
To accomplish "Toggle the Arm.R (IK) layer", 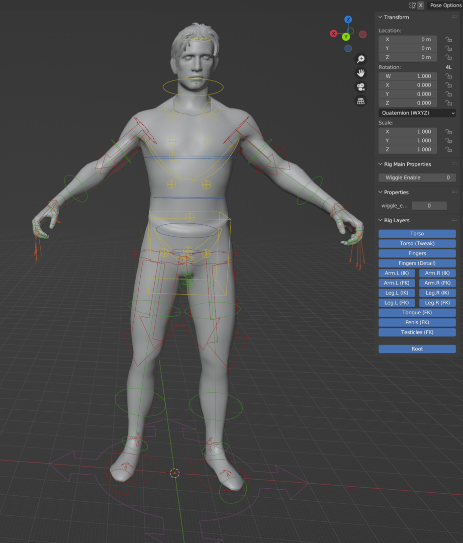I will [x=437, y=273].
